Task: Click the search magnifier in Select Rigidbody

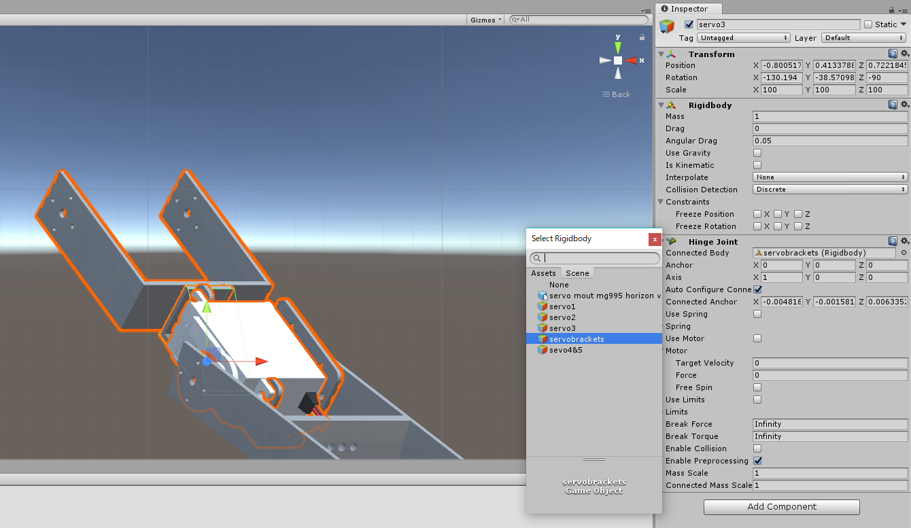Action: point(537,258)
